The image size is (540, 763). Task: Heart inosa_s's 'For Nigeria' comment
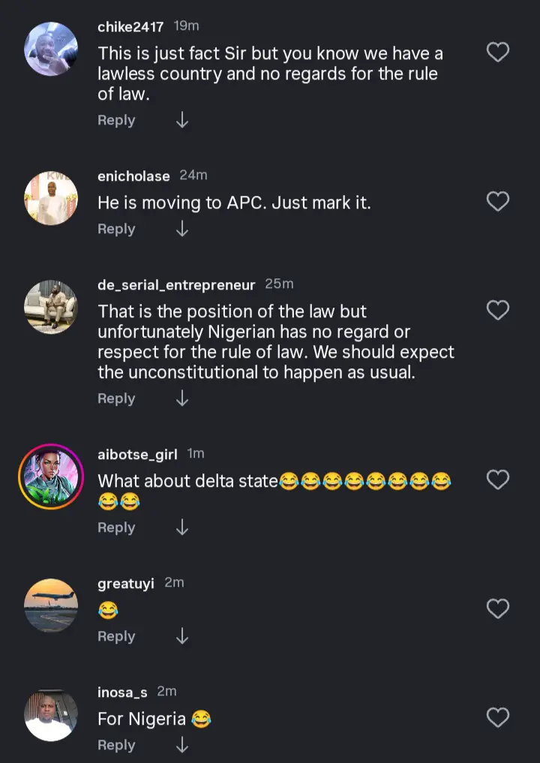[498, 718]
